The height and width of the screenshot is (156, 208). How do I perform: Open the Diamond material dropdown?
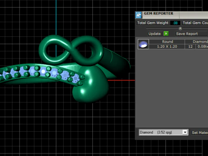(x=185, y=132)
